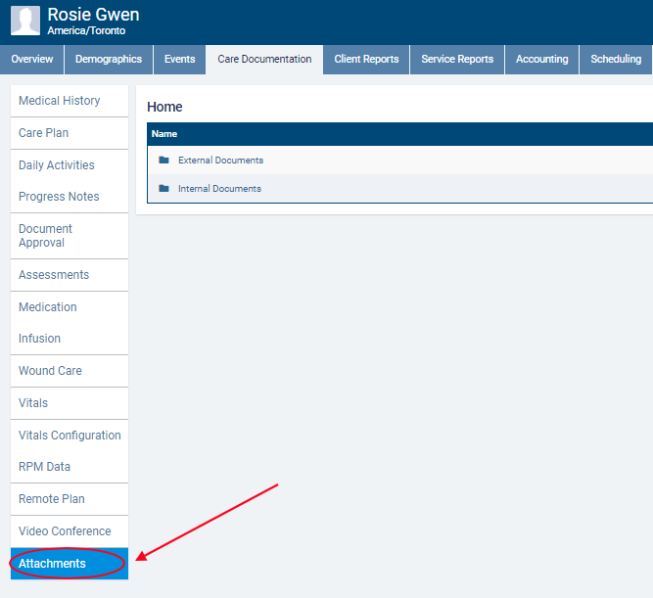Open Video Conference section
653x598 pixels.
point(65,531)
